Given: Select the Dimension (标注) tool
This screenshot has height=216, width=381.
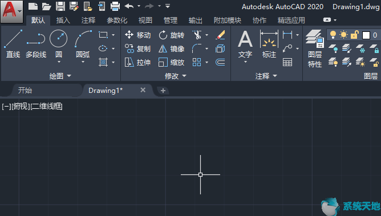Looking at the screenshot, I should (269, 44).
